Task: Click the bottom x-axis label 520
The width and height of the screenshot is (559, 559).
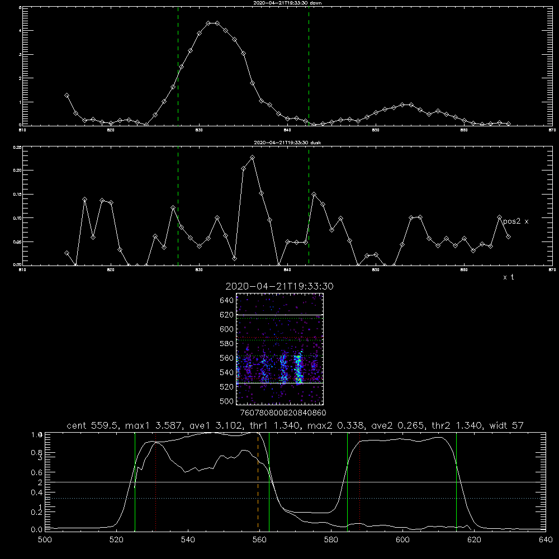Action: click(x=117, y=540)
